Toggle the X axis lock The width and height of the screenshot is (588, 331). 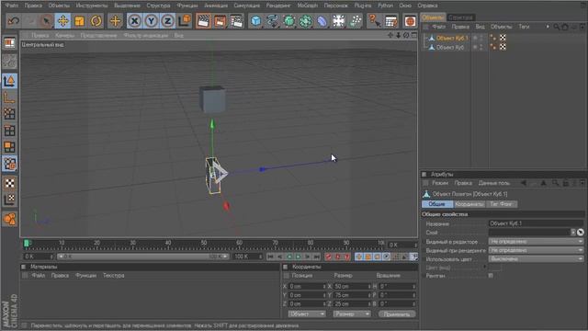[x=135, y=20]
